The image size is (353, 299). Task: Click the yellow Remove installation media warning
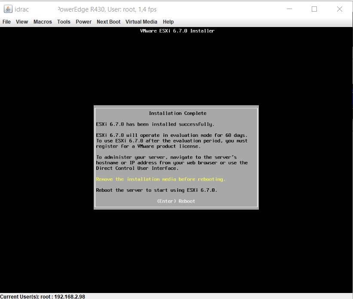[160, 179]
